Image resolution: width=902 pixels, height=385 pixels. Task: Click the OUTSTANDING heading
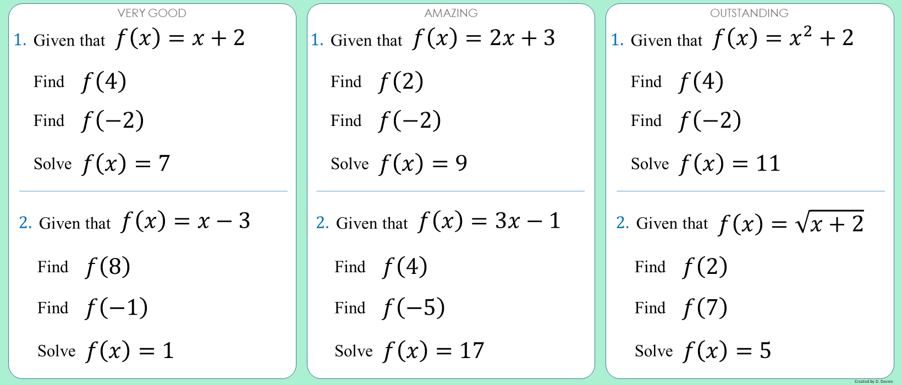click(749, 13)
